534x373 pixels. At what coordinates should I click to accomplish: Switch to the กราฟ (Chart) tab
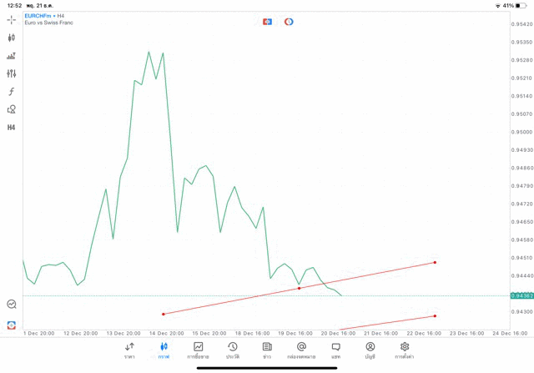(x=164, y=350)
